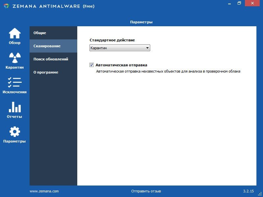The height and width of the screenshot is (197, 263).
Task: Click the Zemana shield logo icon
Action: (6, 6)
